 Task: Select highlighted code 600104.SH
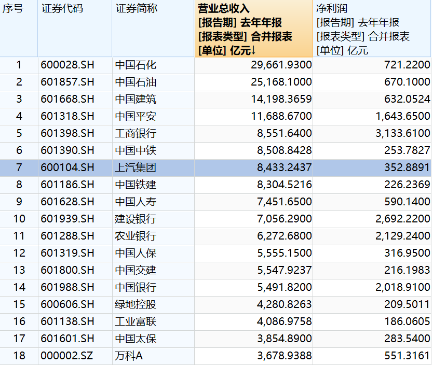click(67, 167)
